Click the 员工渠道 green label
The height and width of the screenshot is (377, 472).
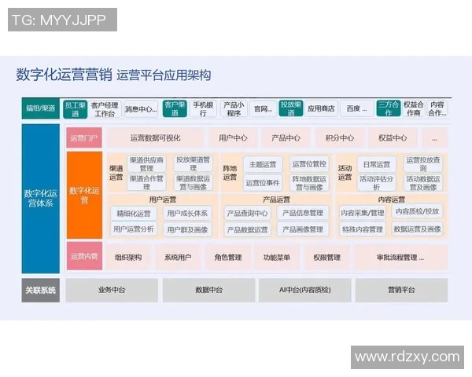pos(76,109)
